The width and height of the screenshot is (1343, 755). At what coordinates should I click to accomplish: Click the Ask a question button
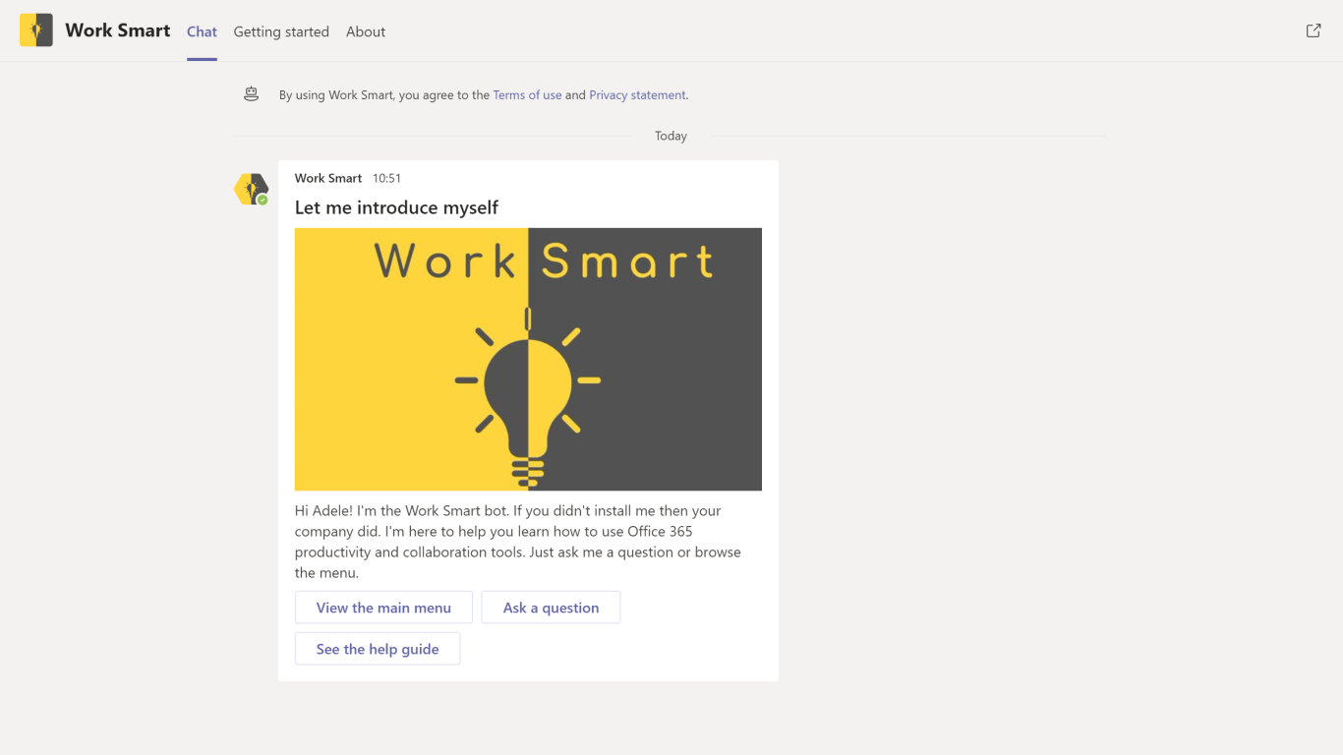[551, 608]
